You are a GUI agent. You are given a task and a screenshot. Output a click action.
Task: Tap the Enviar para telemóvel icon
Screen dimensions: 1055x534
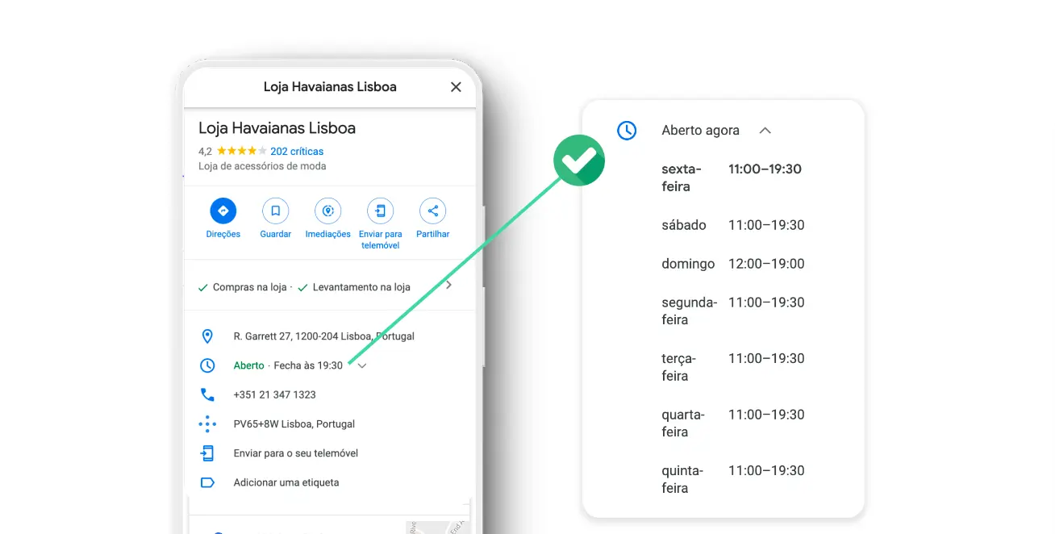coord(380,211)
